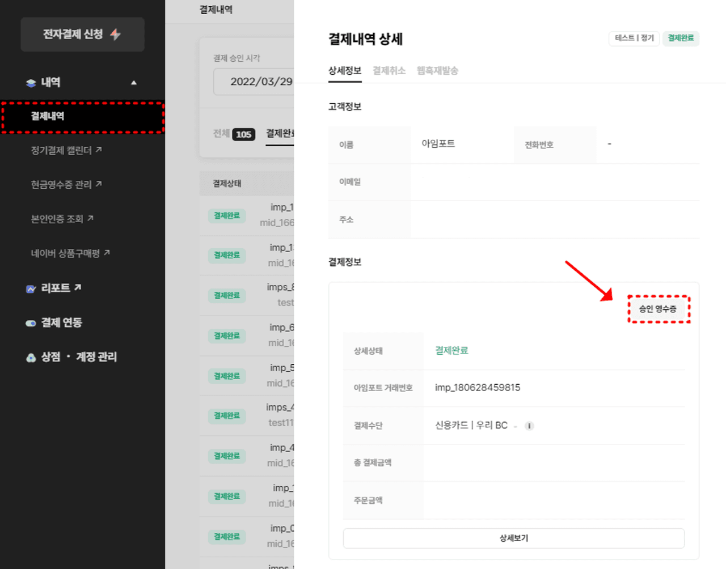
Task: Click external link arrow next to 현금영수증 관리
Action: (99, 184)
